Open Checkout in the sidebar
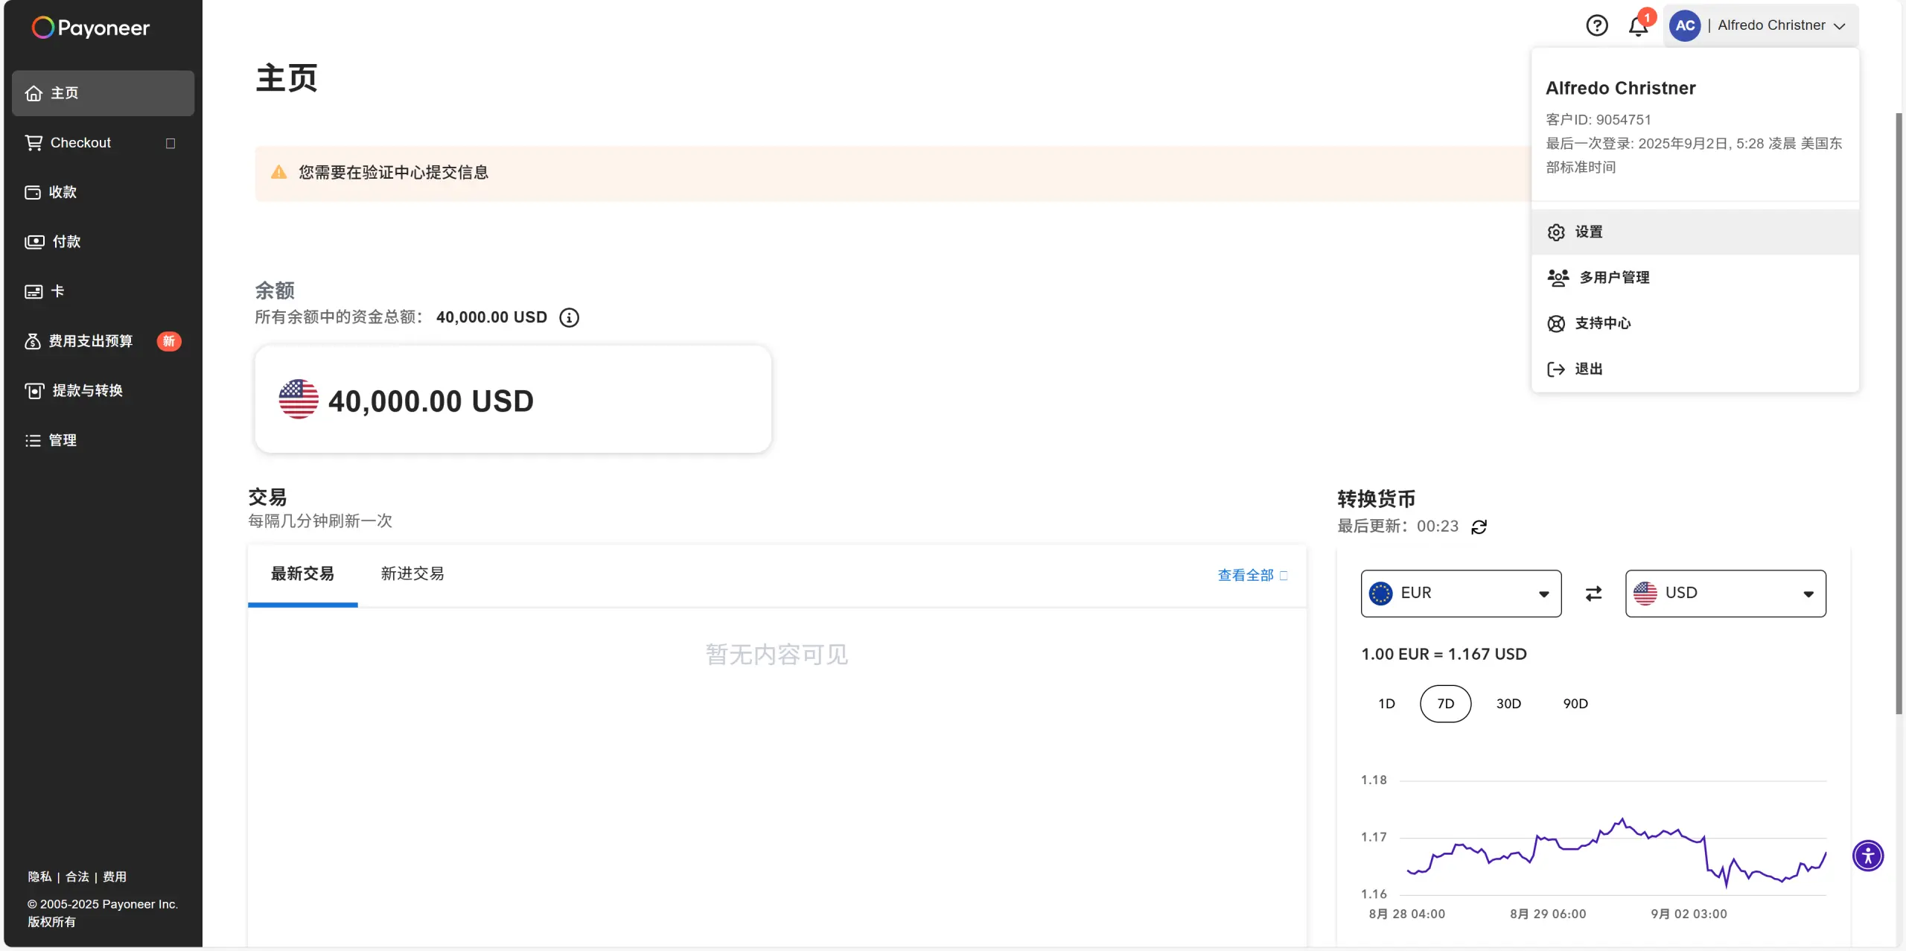This screenshot has height=951, width=1906. pos(103,142)
